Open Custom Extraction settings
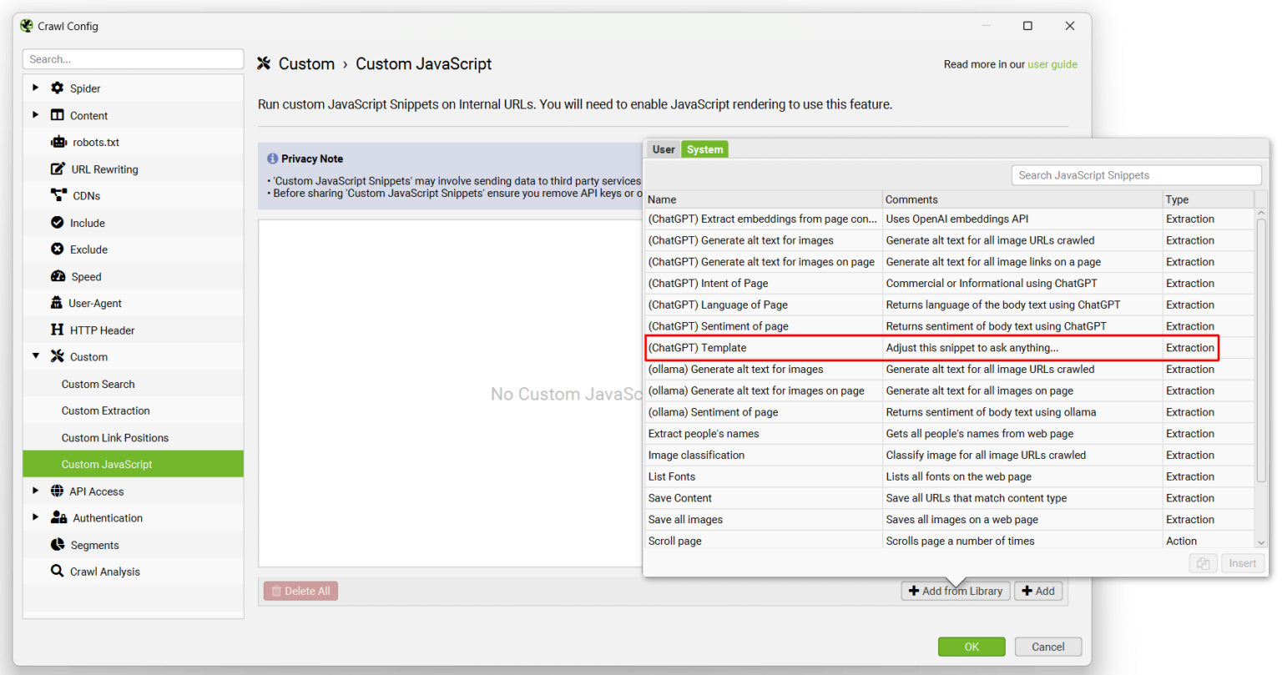1282x675 pixels. [x=105, y=411]
